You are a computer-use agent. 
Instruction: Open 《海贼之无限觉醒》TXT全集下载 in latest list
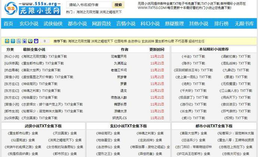click(x=44, y=56)
